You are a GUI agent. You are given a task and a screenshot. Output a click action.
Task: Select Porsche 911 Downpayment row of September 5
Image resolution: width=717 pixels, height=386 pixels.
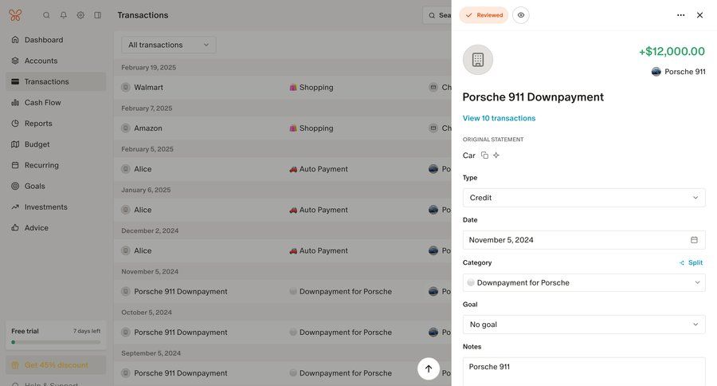[x=283, y=372]
